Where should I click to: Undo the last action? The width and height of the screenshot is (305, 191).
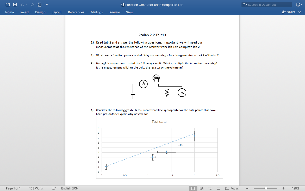click(22, 4)
